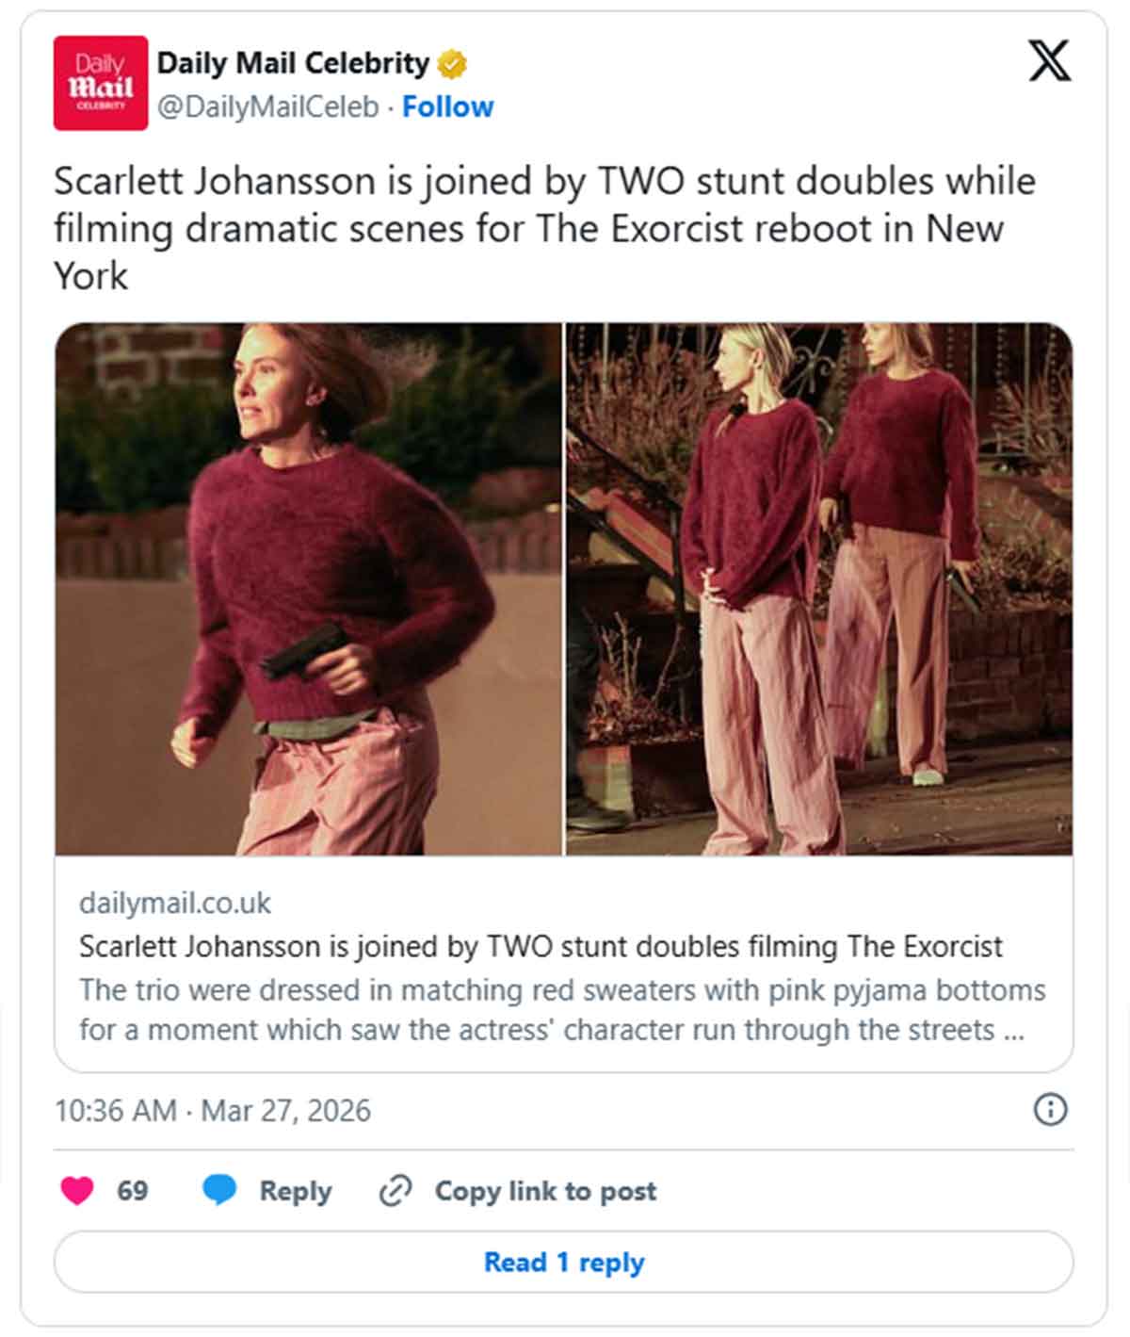Image resolution: width=1130 pixels, height=1337 pixels.
Task: Click the @DailyMailCeleb handle
Action: pos(267,107)
